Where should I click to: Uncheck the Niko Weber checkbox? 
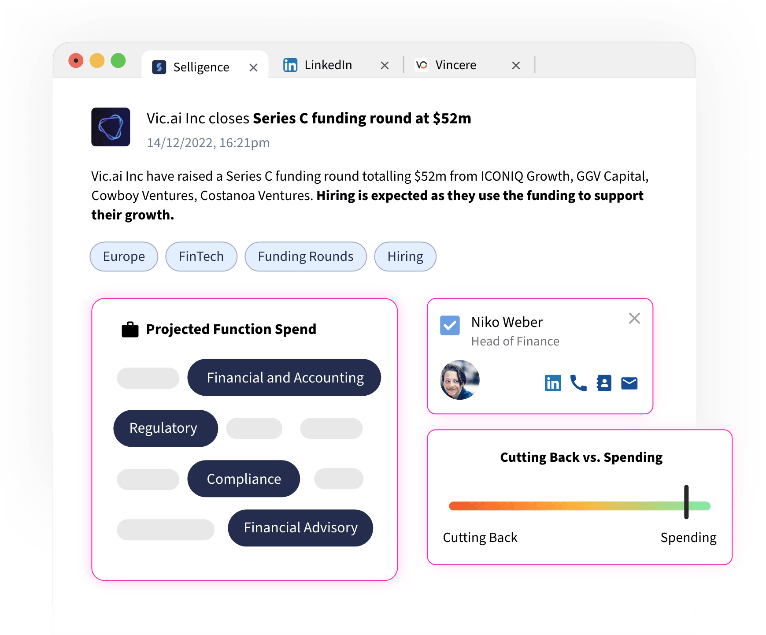point(450,325)
